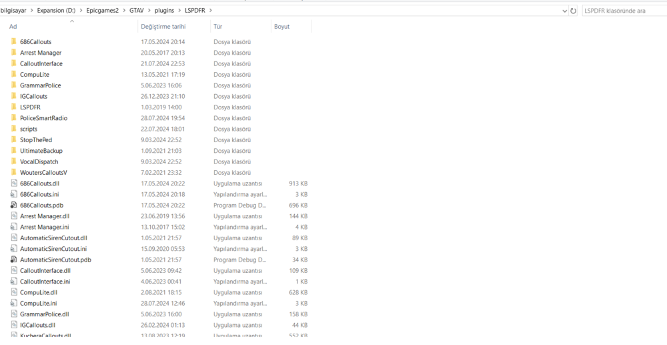Click the 144 KB size value
Screen dimensions: 667x345
click(x=298, y=216)
